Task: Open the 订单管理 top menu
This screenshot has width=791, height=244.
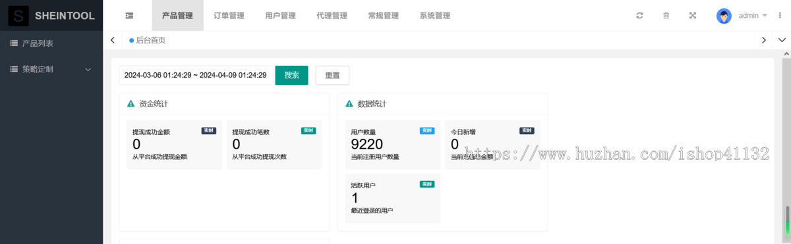Action: pos(229,16)
